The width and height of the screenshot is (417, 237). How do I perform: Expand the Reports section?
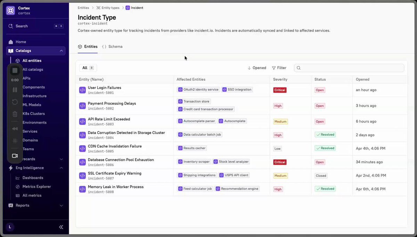tap(61, 206)
